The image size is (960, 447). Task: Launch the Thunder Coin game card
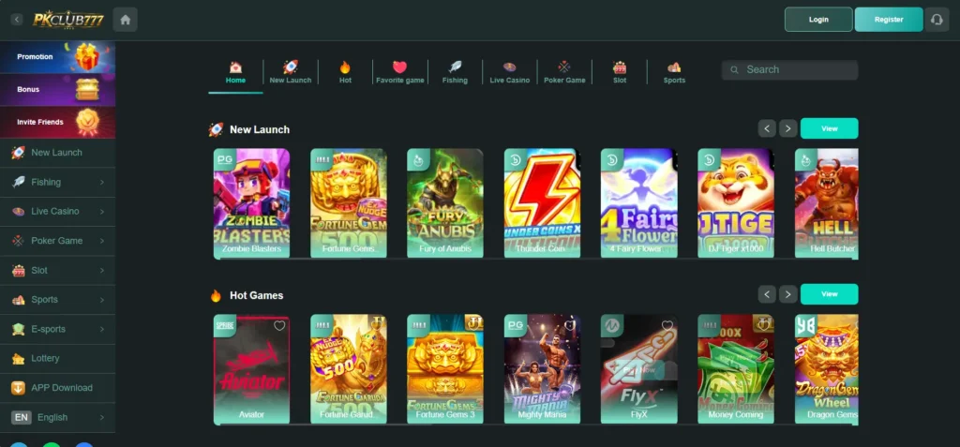click(x=543, y=203)
